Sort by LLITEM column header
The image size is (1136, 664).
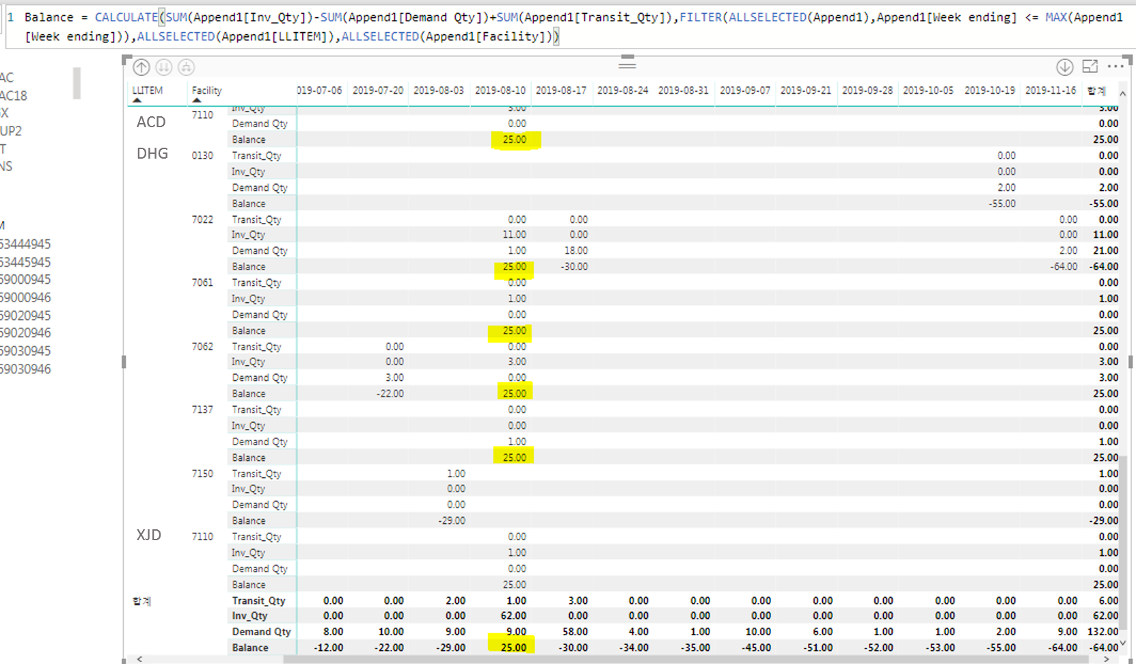pos(148,90)
